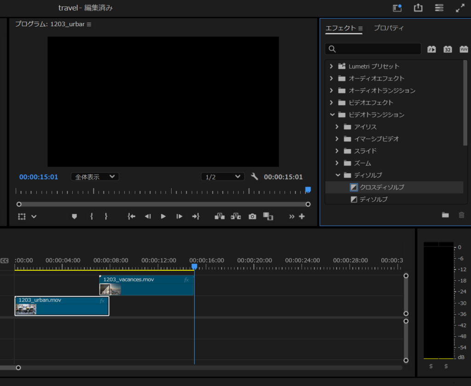Switch to the プロパティ tab

[x=389, y=28]
